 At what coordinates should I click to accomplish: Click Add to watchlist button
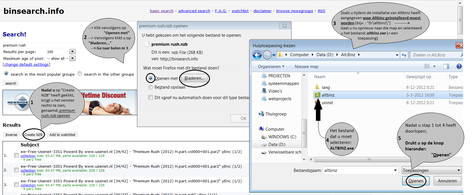tap(62, 135)
